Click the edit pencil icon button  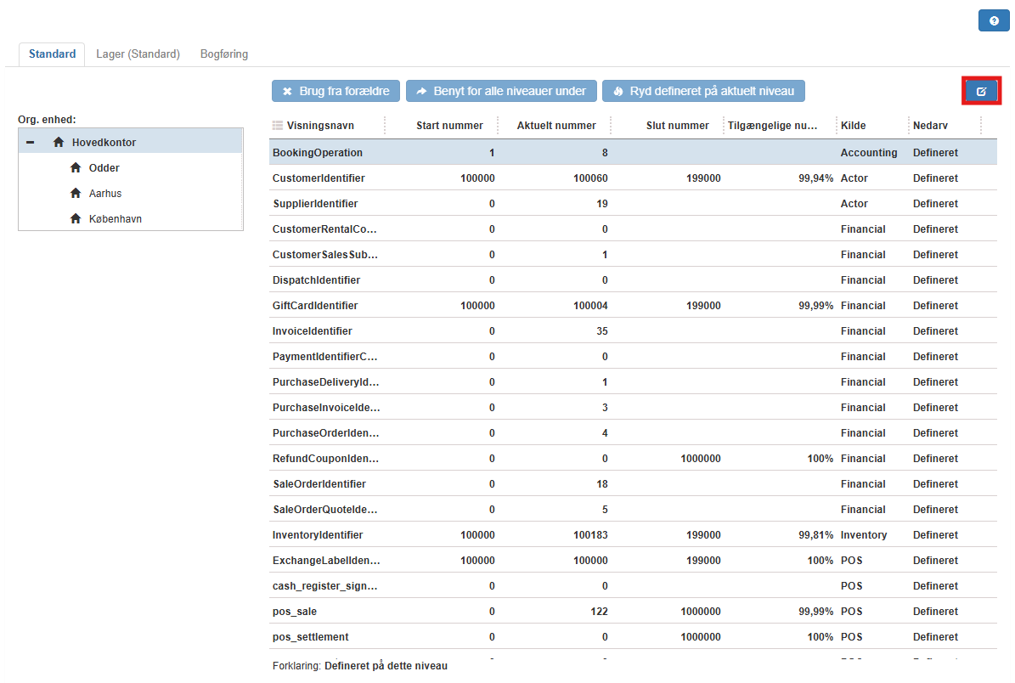click(981, 91)
